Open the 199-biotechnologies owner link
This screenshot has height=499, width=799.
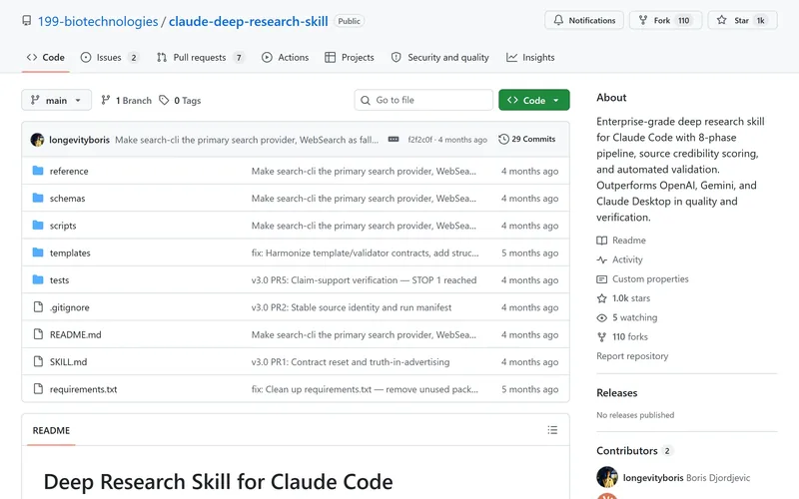tap(98, 21)
